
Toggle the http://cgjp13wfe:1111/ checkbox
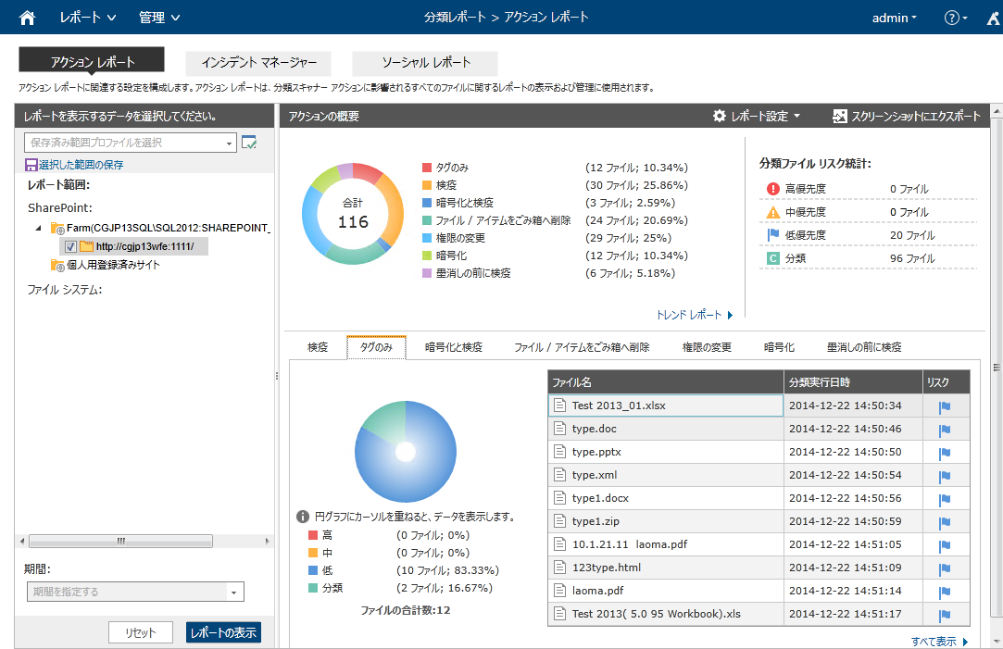coord(70,246)
